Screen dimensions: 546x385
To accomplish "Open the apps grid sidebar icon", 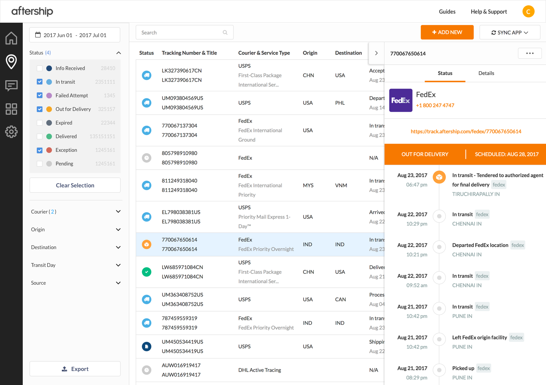I will pyautogui.click(x=11, y=109).
